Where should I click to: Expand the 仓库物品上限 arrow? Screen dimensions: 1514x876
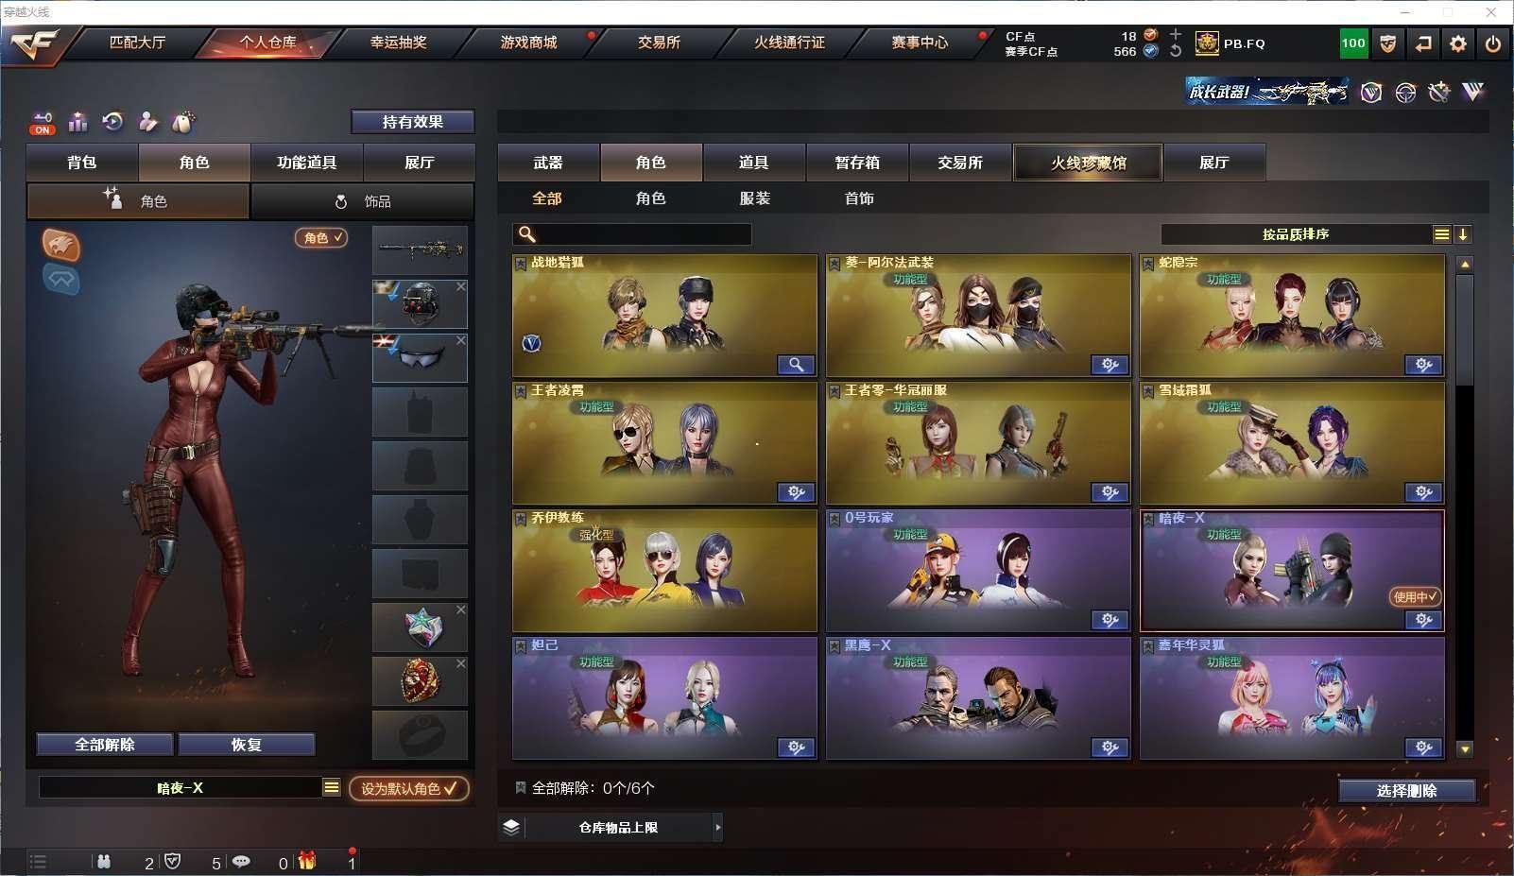(718, 828)
